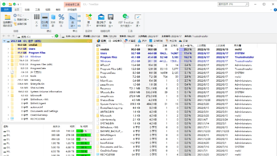
Task: Open the Top Files view tab
Action: pos(171,41)
